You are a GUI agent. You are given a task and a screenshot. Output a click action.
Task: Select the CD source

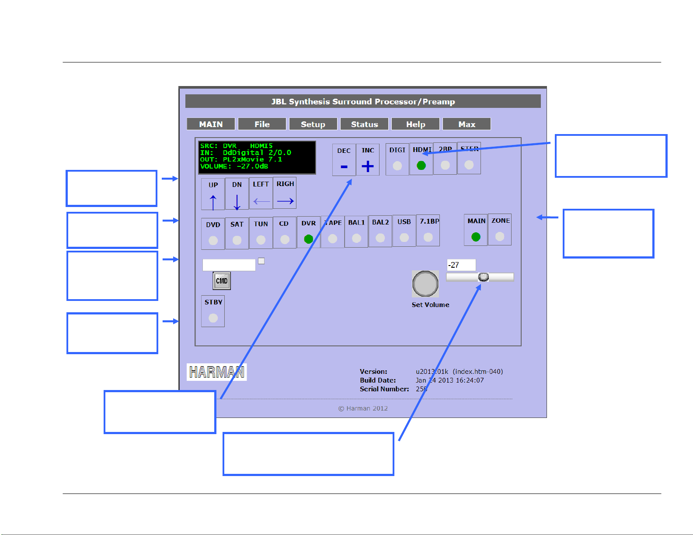point(285,232)
